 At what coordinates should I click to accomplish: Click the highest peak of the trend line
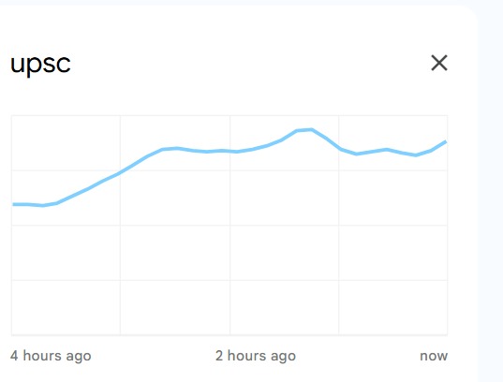pyautogui.click(x=311, y=130)
